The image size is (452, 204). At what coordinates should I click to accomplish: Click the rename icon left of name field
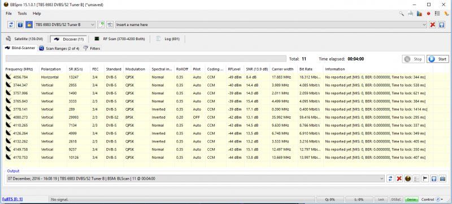[110, 25]
